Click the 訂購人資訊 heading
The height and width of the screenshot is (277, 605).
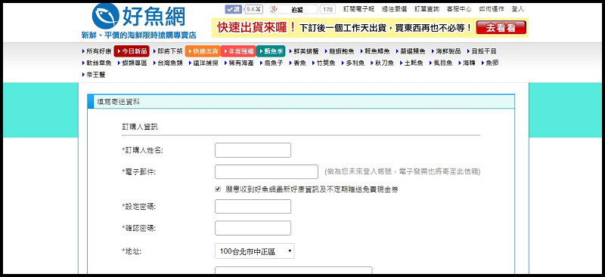tap(140, 127)
